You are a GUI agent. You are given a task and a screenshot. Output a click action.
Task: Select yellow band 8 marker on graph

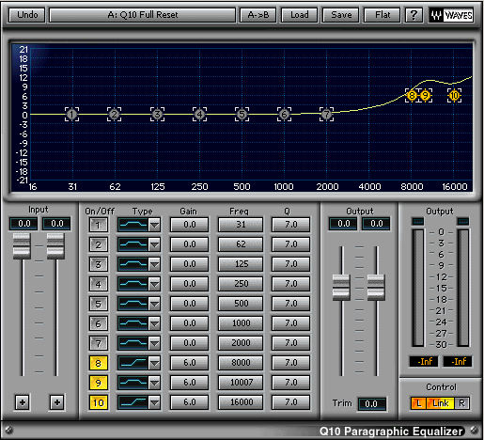[x=412, y=95]
